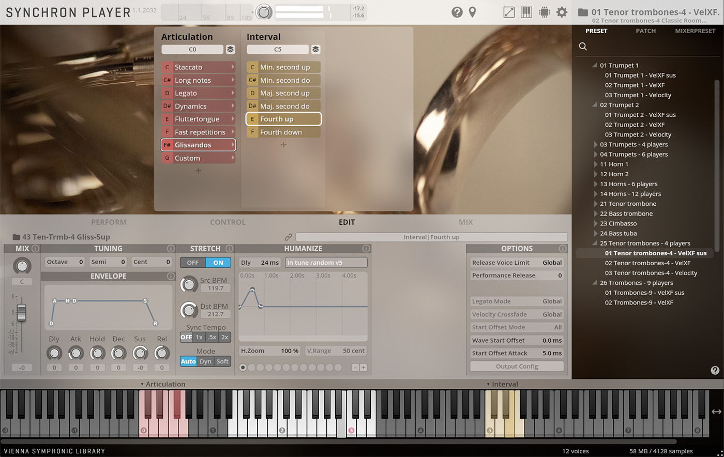
Task: Click the Interval layers stack icon
Action: point(316,50)
